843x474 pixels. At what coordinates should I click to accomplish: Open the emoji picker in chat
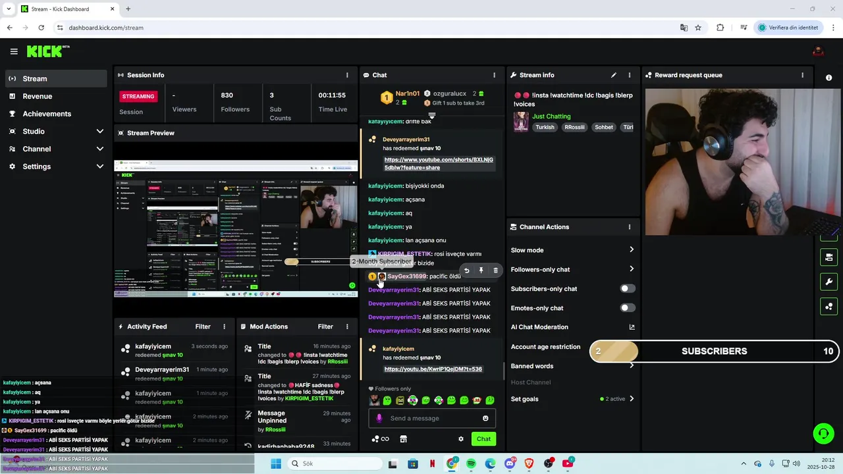pos(485,418)
